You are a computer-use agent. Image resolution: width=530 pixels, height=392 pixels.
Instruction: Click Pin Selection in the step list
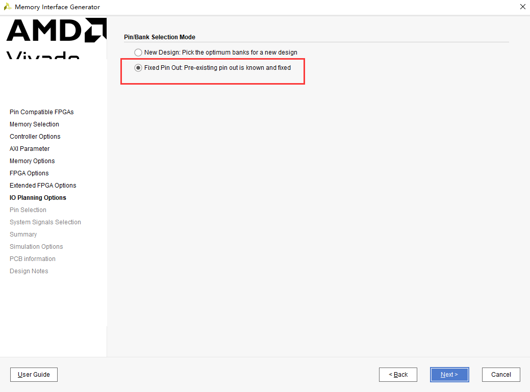click(x=28, y=210)
